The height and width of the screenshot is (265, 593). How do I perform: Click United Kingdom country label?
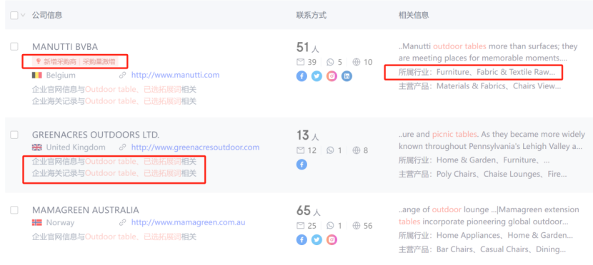(76, 147)
